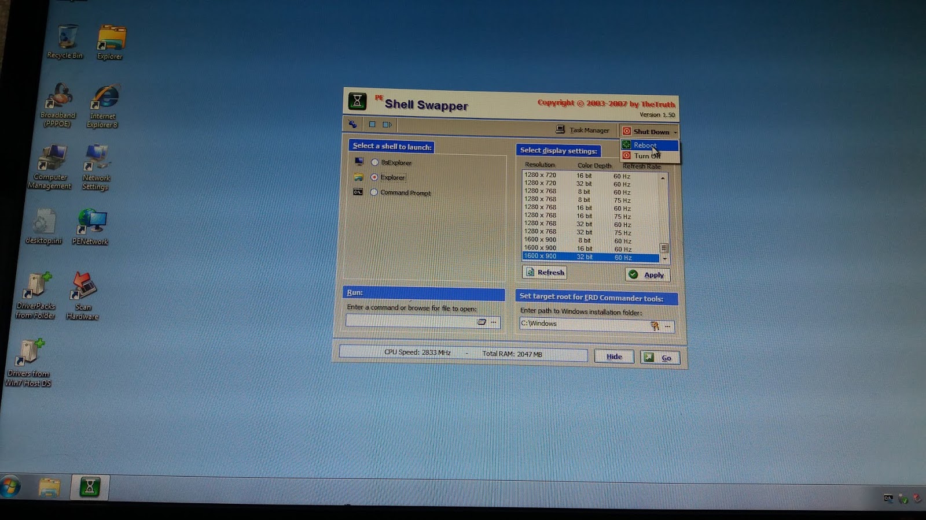Click the Go button

pyautogui.click(x=660, y=358)
